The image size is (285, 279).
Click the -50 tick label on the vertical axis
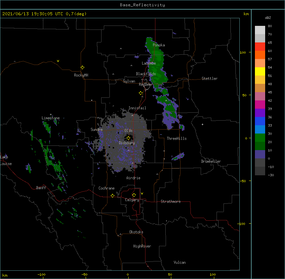click(243, 181)
